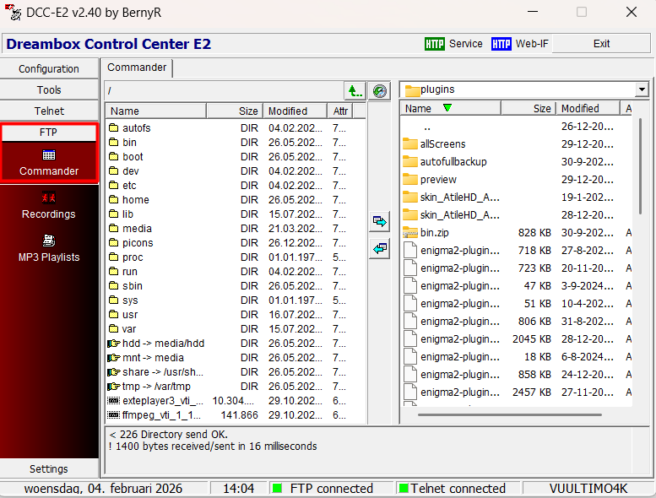Click the ffmpeg_vti file icon
Viewport: 656px width, 498px height.
pos(114,414)
